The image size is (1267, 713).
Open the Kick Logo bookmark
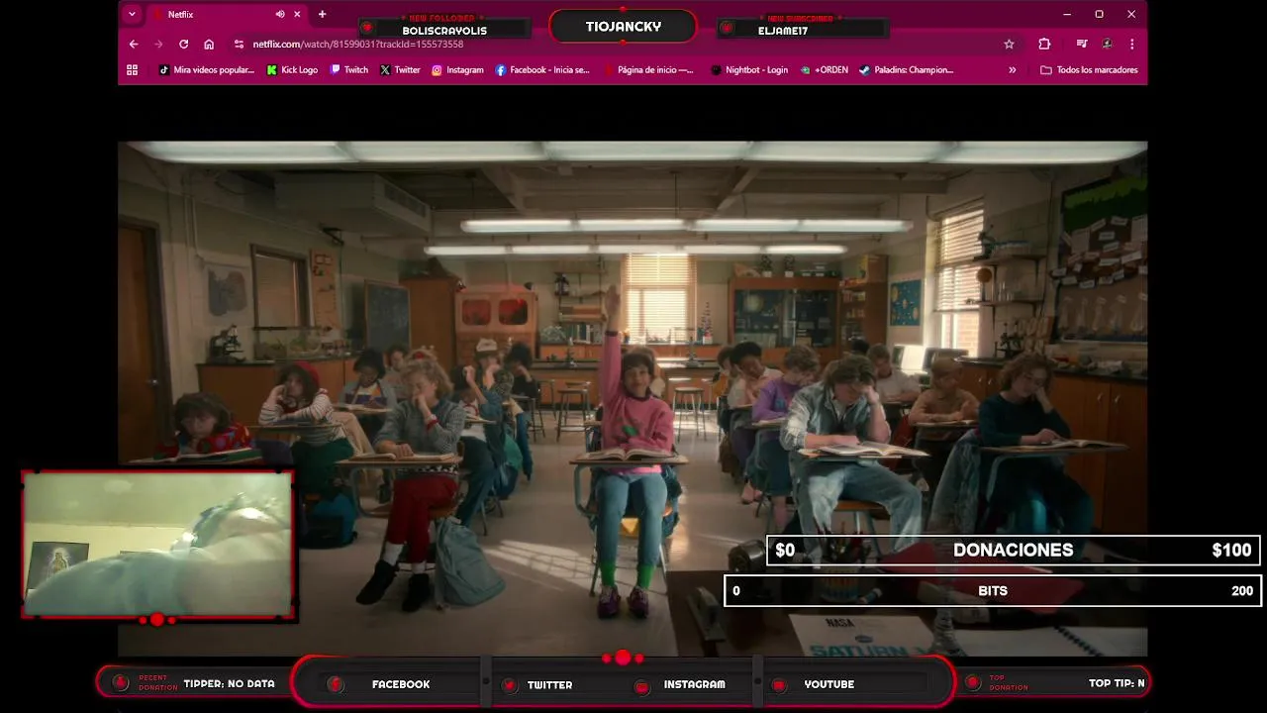tap(292, 69)
